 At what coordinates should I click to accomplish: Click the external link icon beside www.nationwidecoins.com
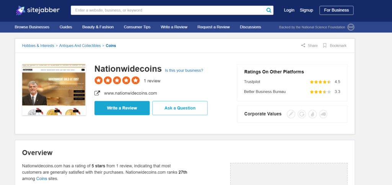click(x=97, y=93)
